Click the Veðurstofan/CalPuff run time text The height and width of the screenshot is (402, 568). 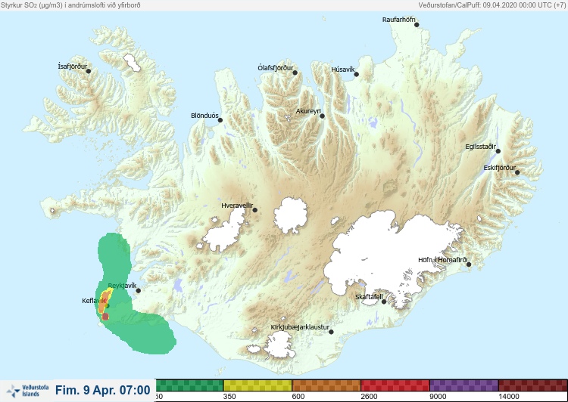point(492,5)
